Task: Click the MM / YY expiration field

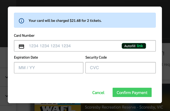Action: (x=48, y=68)
